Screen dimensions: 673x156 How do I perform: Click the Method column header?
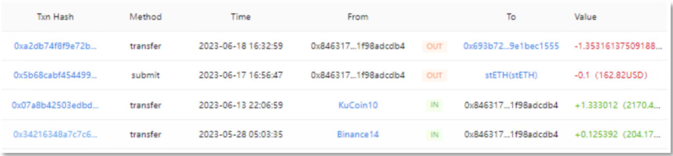[146, 17]
